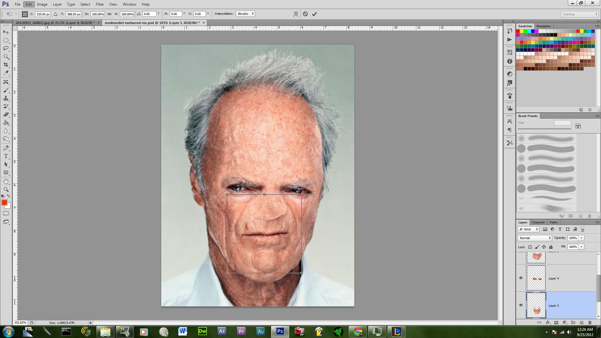
Task: Open the Painting workspace dropdown
Action: [x=580, y=14]
